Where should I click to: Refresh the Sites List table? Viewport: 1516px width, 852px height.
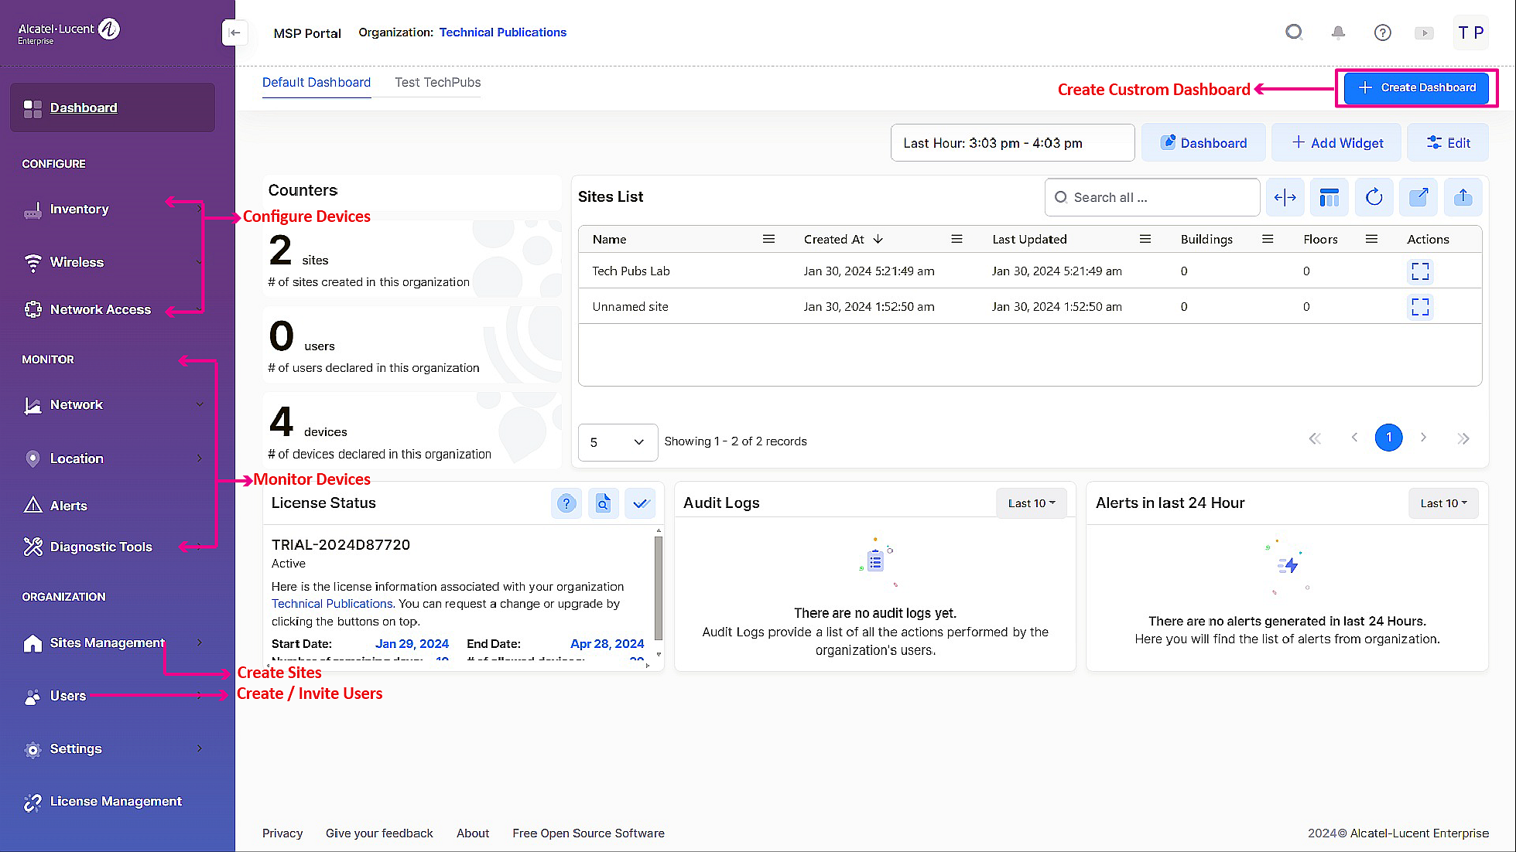pos(1374,197)
